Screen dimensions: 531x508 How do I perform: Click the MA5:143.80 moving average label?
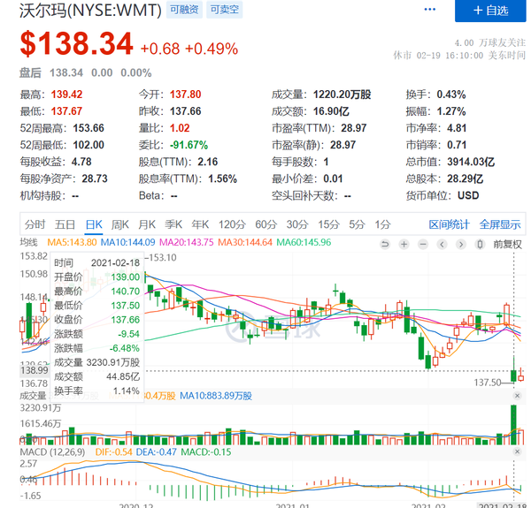pyautogui.click(x=72, y=242)
